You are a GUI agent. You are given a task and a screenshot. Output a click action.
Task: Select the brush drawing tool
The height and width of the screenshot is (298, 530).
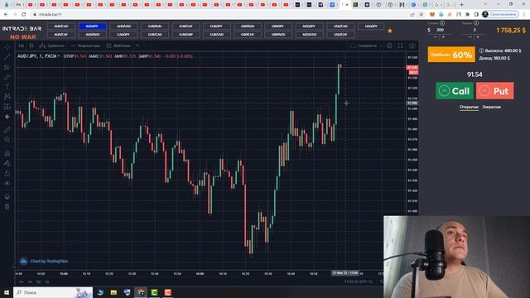(7, 77)
